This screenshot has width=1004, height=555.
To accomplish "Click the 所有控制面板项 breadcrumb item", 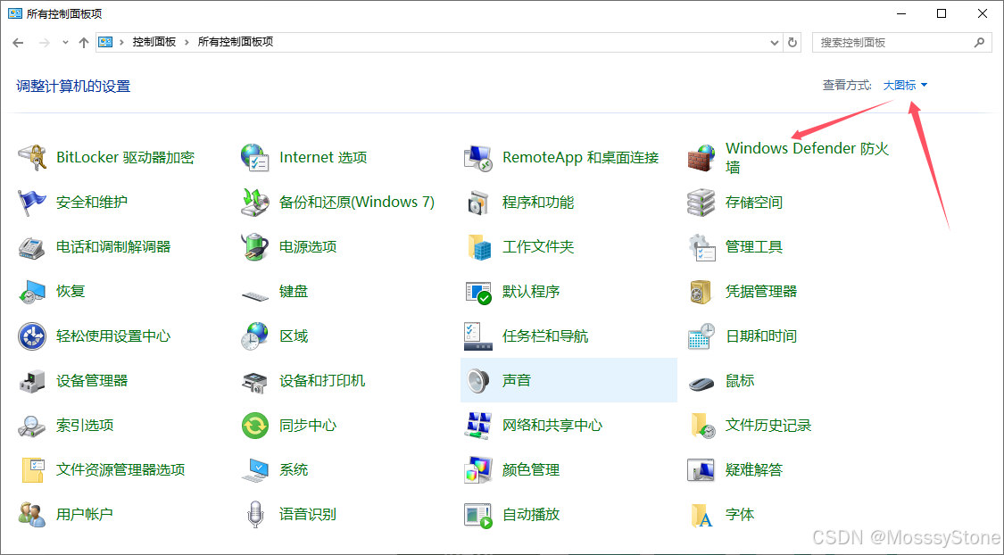I will click(236, 42).
